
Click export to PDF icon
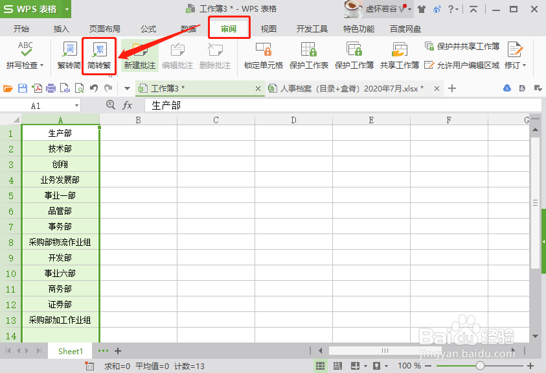click(x=37, y=88)
